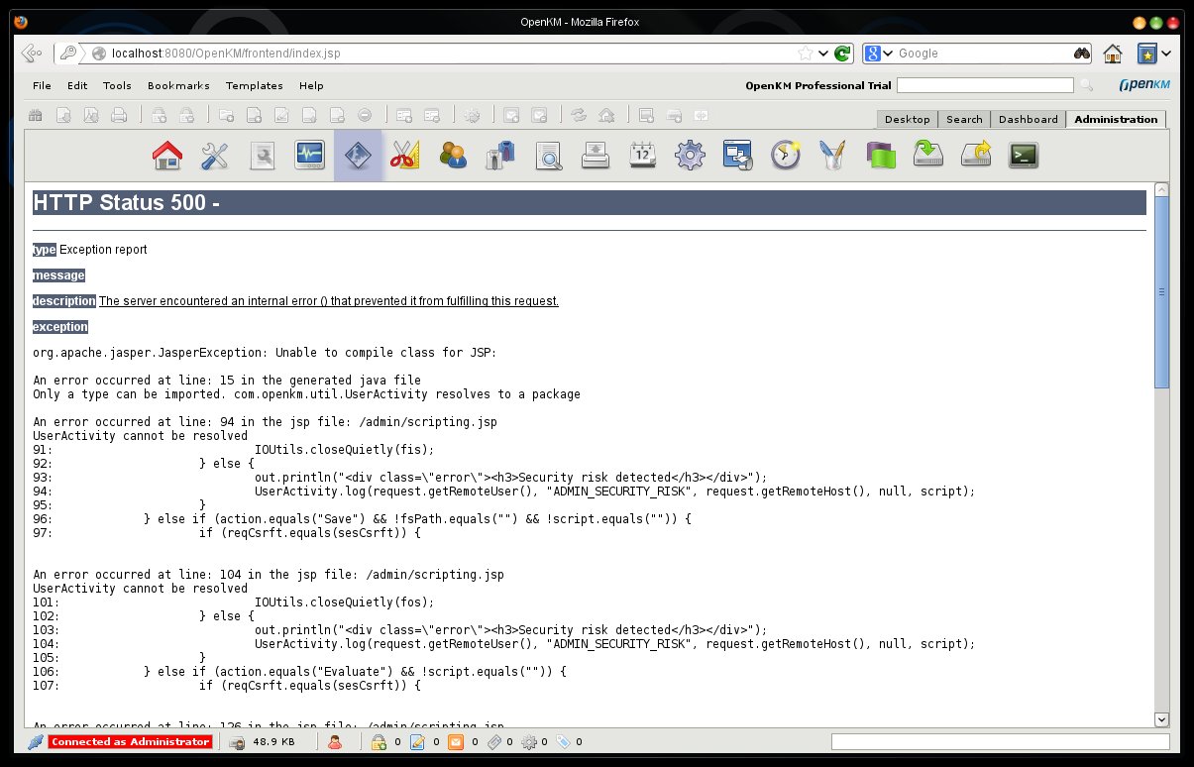Expand the URL history dropdown arrow
This screenshot has width=1194, height=767.
pyautogui.click(x=823, y=54)
